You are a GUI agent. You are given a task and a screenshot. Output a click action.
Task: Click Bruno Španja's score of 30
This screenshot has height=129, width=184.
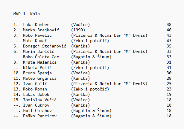(x=169, y=73)
